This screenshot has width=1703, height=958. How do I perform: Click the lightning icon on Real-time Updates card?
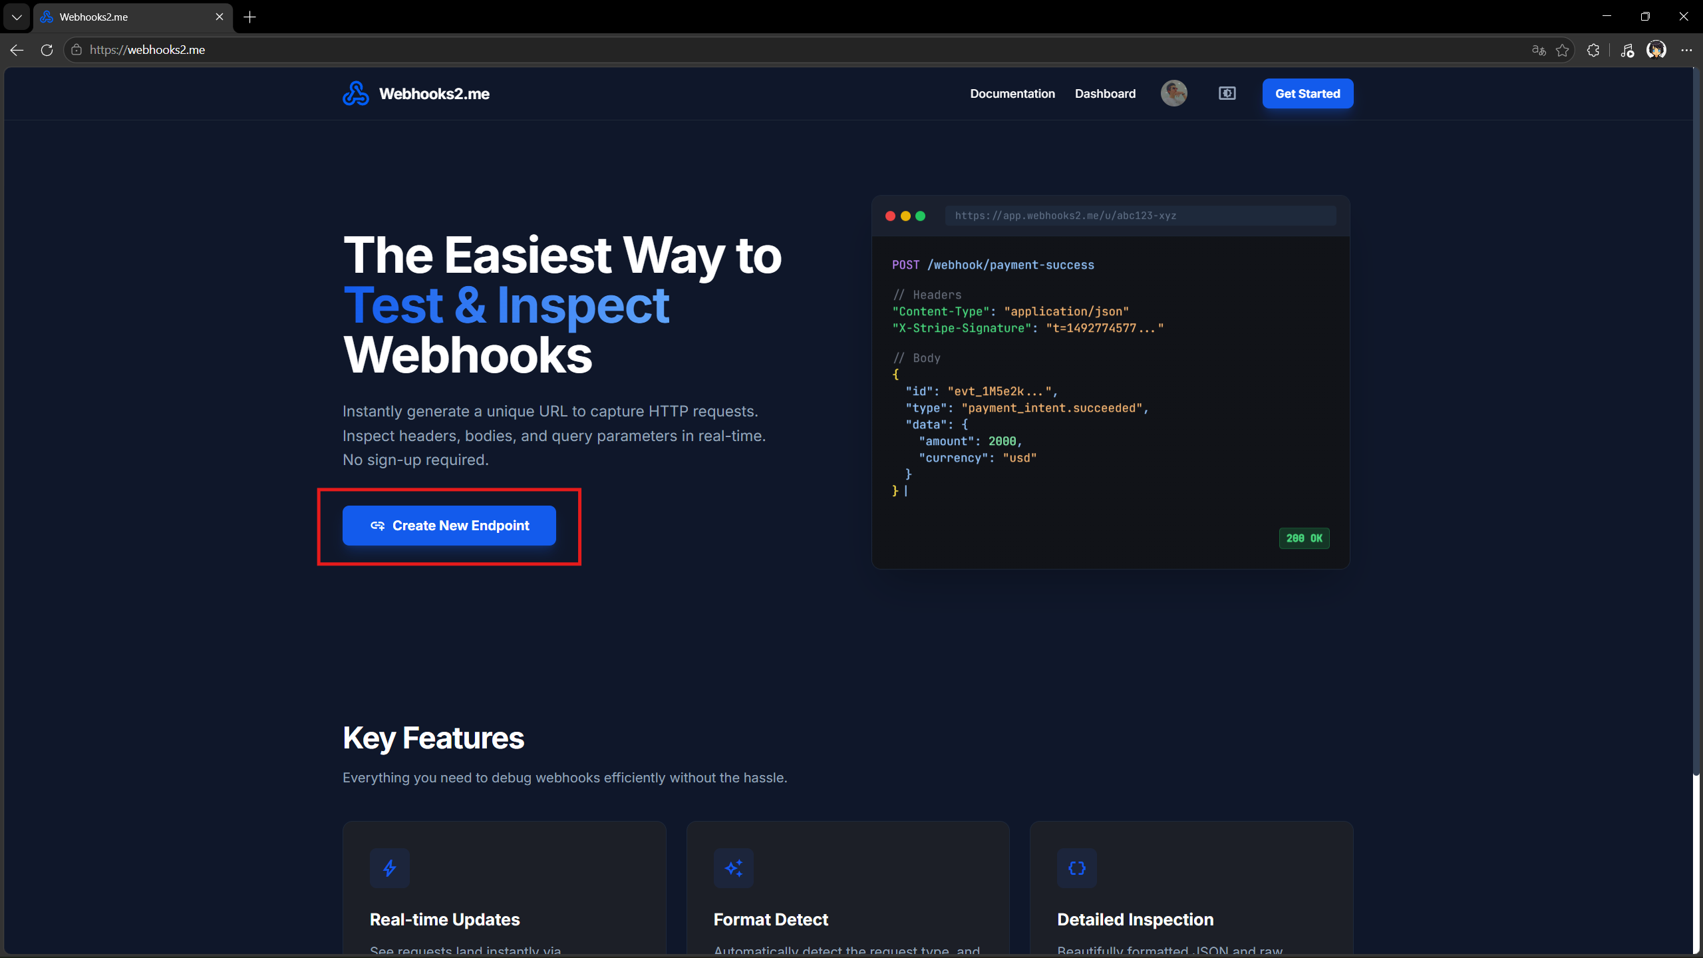click(x=390, y=868)
